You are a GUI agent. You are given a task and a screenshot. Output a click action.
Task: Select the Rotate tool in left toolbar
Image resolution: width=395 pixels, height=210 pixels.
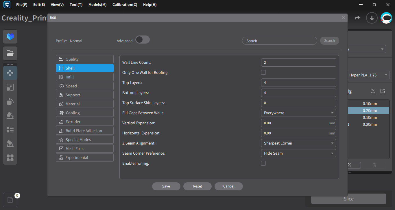coord(10,101)
